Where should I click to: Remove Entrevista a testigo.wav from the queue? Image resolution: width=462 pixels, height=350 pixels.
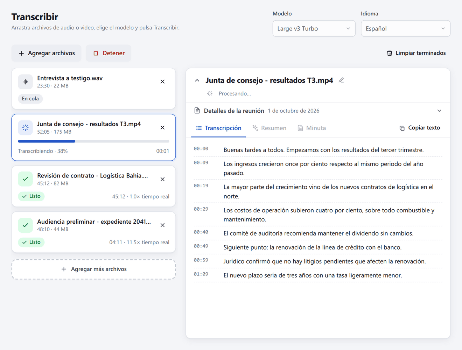162,82
